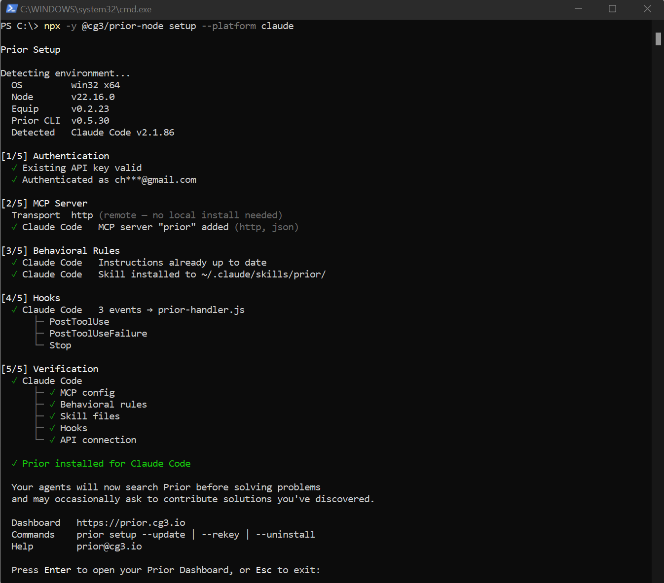Click the 'Dashboard' label

pos(36,523)
